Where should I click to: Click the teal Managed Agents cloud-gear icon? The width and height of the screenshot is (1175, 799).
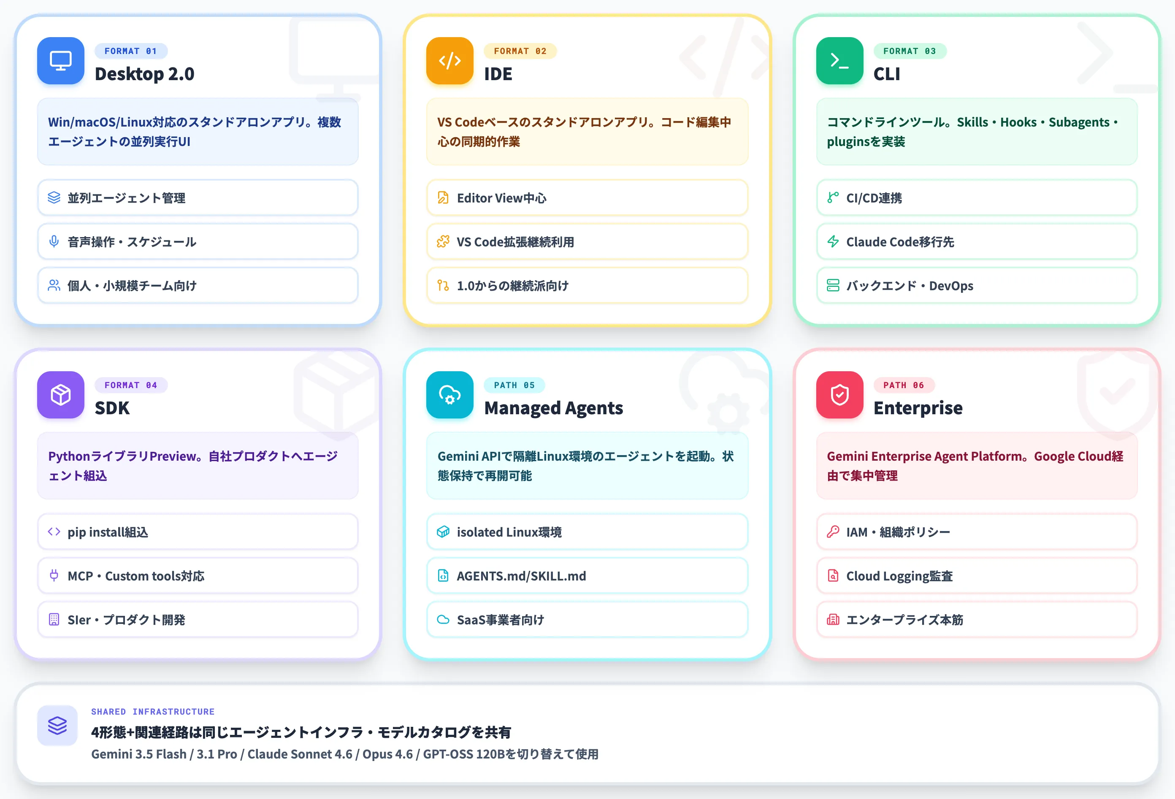point(449,395)
